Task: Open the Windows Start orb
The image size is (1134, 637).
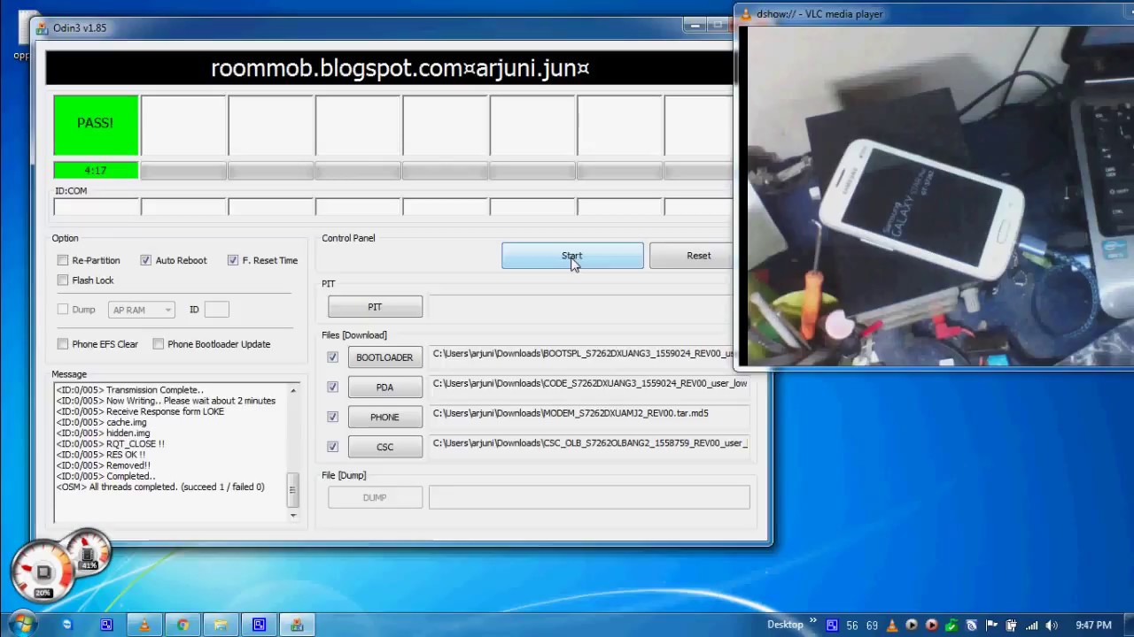Action: tap(21, 624)
